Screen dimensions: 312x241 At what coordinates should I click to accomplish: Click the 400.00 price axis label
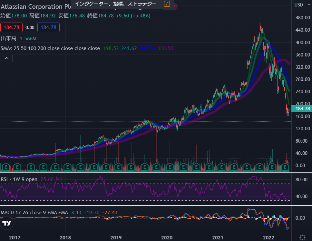303,42
